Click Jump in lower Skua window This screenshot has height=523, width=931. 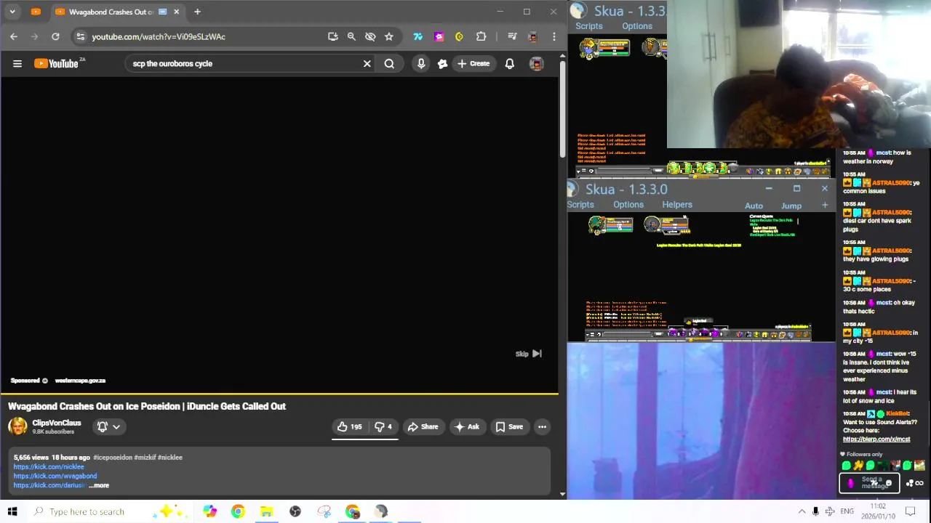click(x=791, y=206)
